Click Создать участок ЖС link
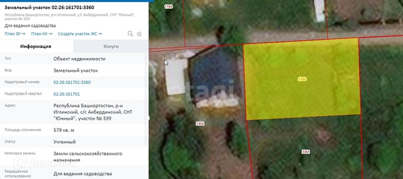The width and height of the screenshot is (403, 179). point(80,34)
